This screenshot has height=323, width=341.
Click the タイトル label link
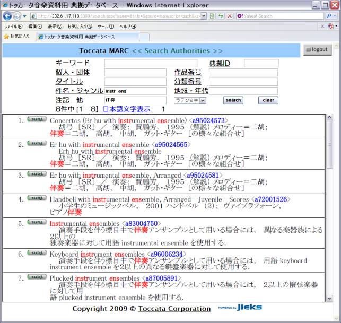click(69, 81)
